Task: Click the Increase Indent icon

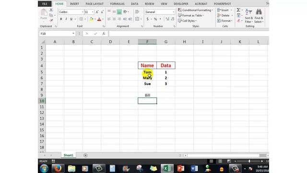Action: [x=130, y=19]
